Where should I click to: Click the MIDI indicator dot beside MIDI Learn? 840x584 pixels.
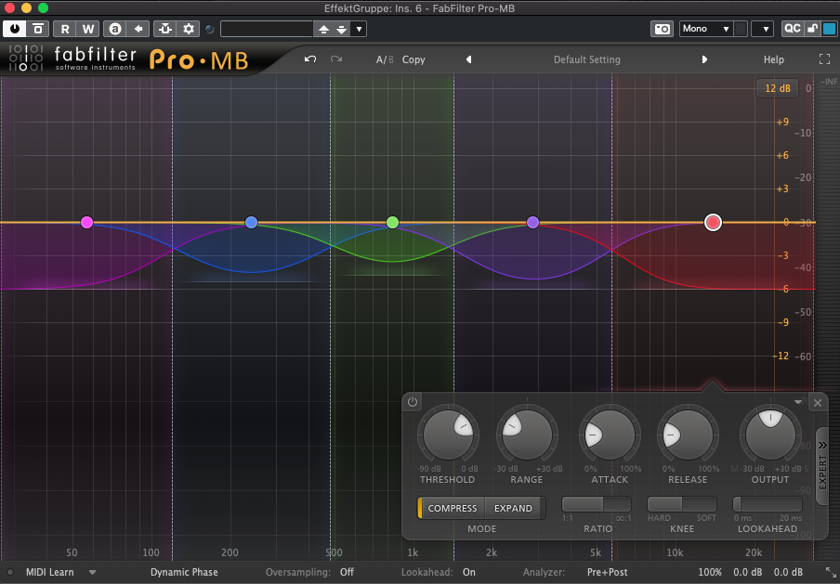tap(9, 572)
